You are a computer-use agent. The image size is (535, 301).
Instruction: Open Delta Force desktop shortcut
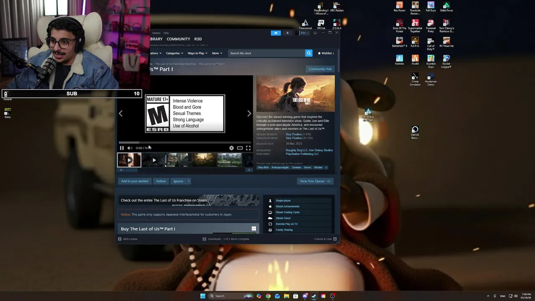[446, 7]
